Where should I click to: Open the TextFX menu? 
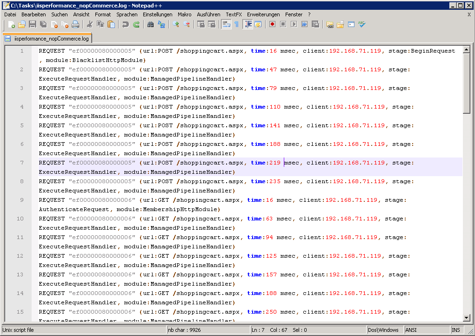[x=234, y=14]
